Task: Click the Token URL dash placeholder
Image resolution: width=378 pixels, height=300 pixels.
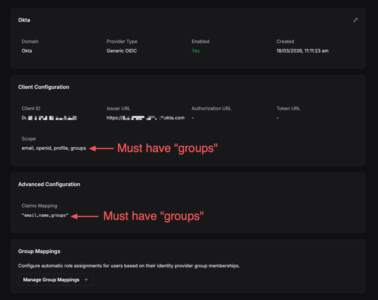Action: [277, 118]
